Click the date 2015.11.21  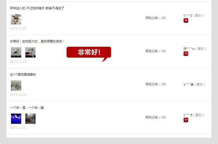coord(18,128)
